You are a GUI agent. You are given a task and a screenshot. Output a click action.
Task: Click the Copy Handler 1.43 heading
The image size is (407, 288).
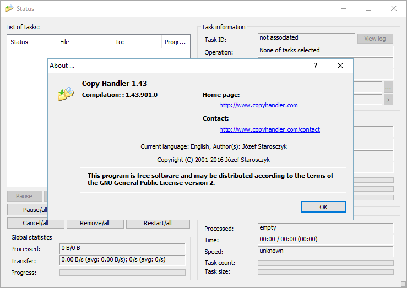[115, 84]
